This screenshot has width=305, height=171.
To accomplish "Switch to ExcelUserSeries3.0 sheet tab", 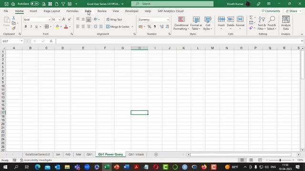I will 38,154.
